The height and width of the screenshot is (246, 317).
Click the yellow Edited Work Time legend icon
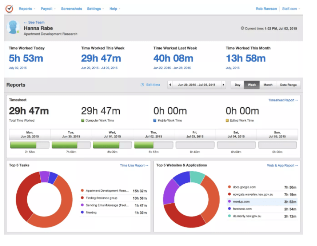pos(228,121)
